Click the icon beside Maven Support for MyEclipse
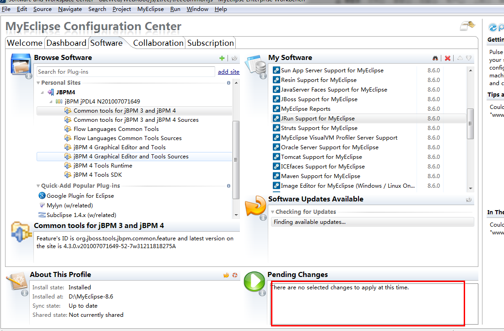 [276, 176]
